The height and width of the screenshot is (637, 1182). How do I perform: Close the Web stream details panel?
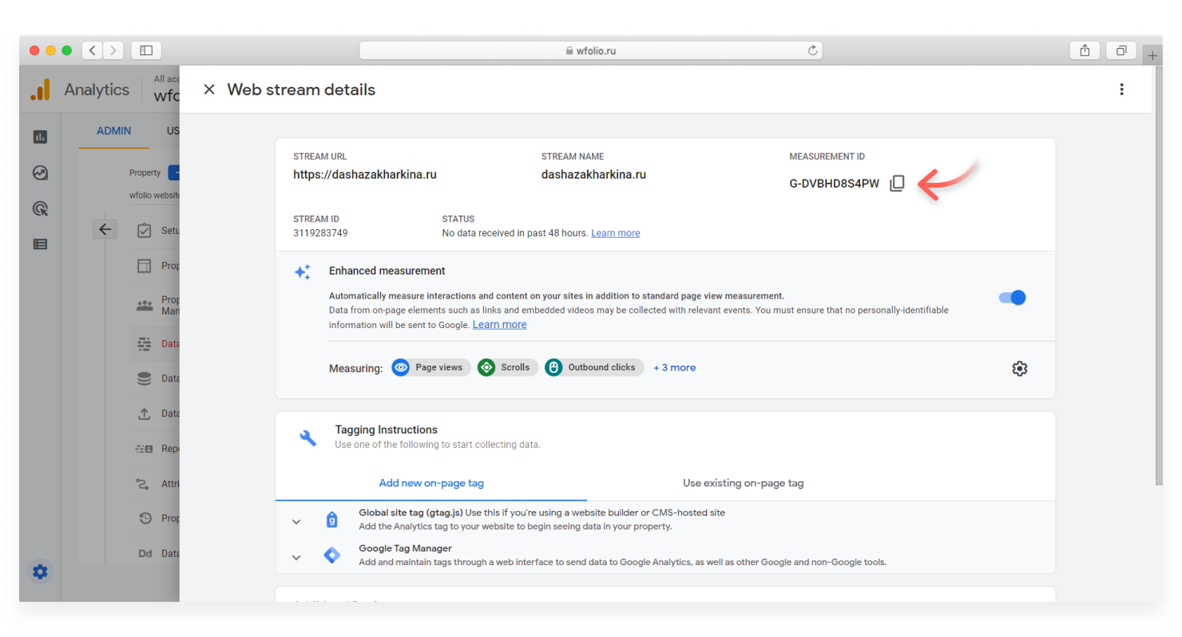click(209, 89)
